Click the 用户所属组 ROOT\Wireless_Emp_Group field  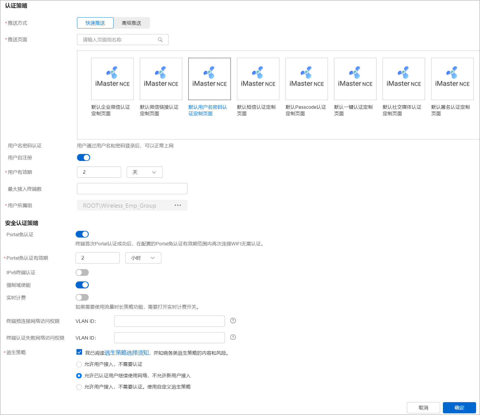pos(132,205)
